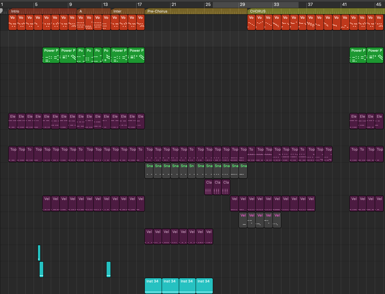Select the first purple Ele region

tap(13, 121)
